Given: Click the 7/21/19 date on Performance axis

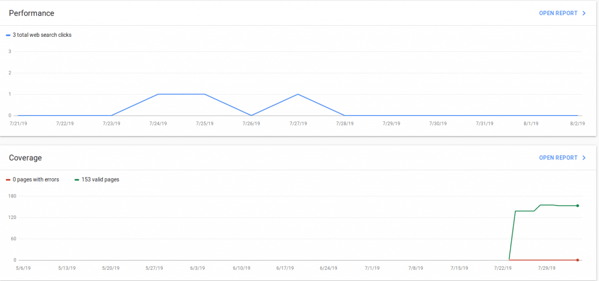Looking at the screenshot, I should (18, 123).
